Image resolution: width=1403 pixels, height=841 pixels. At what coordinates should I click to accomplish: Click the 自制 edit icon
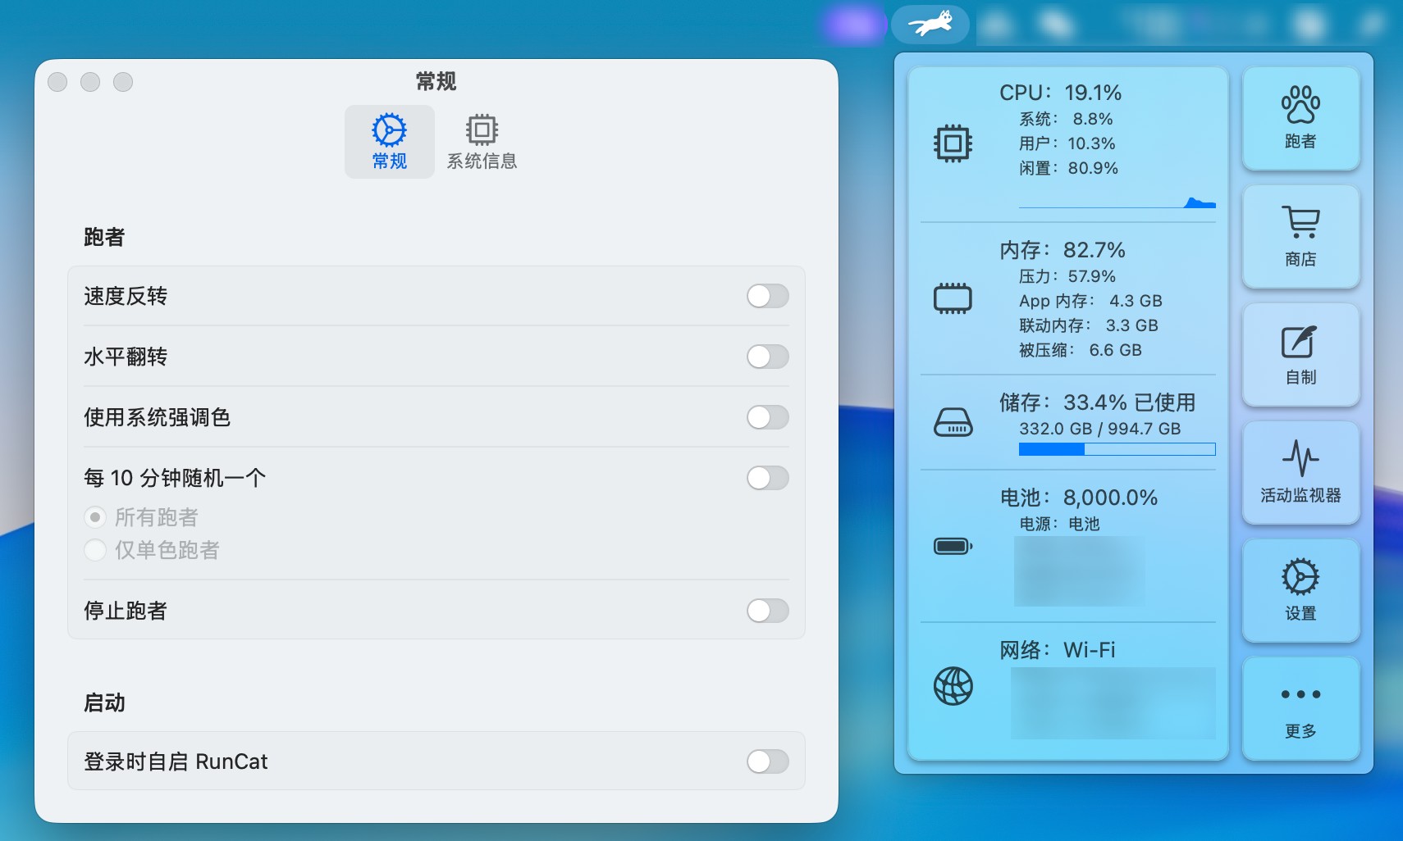[1300, 354]
